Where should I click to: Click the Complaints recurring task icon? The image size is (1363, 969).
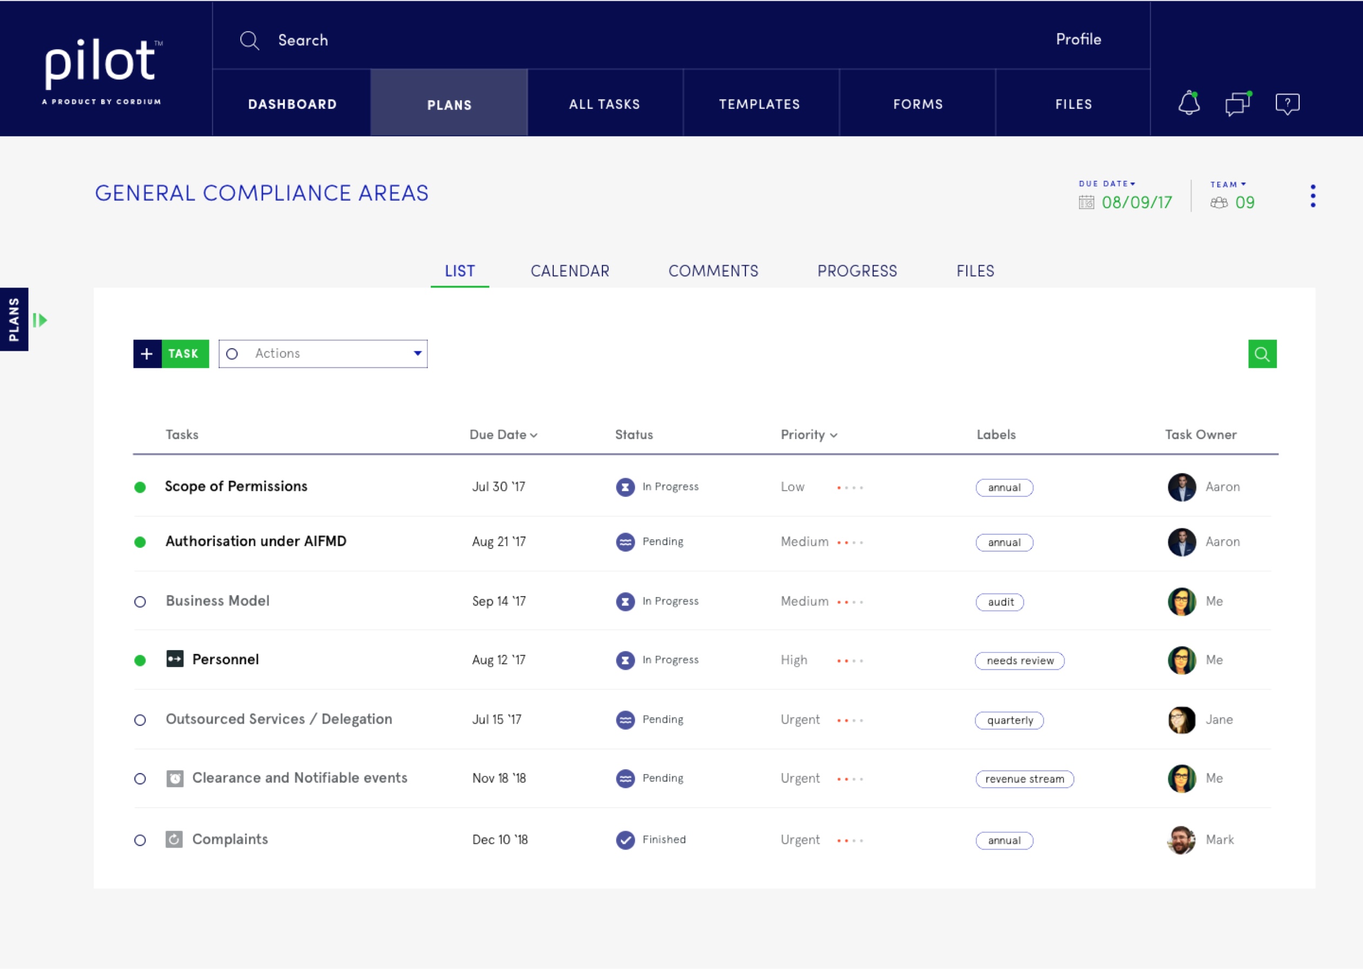pos(174,840)
